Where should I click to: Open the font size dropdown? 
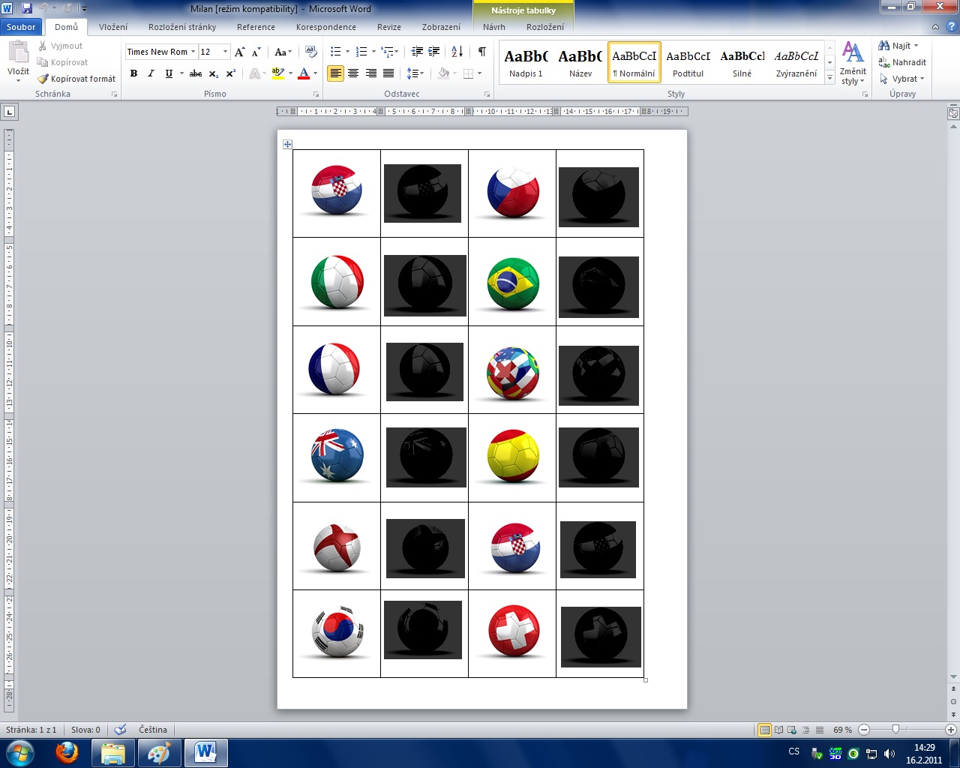[225, 52]
